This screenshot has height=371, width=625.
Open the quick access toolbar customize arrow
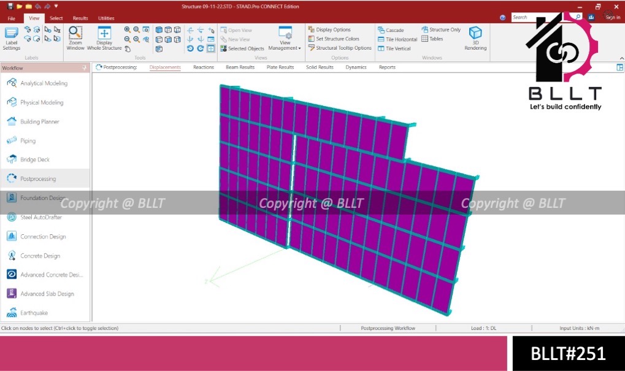tap(56, 6)
